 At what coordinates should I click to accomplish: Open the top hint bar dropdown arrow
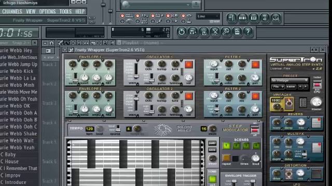pos(188,5)
